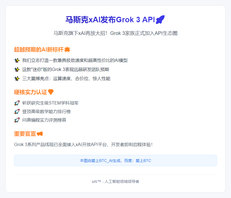Click the blue notice 本图由爱上BTC_AI生成
This screenshot has width=231, height=198.
coord(116,161)
